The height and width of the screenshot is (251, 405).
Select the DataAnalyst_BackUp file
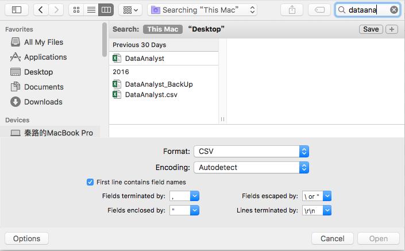159,84
